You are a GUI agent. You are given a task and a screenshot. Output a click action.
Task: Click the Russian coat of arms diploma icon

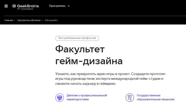coord(60,97)
